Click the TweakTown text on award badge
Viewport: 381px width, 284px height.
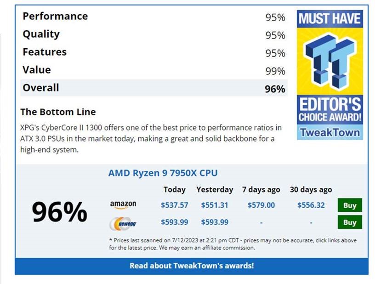pos(330,133)
